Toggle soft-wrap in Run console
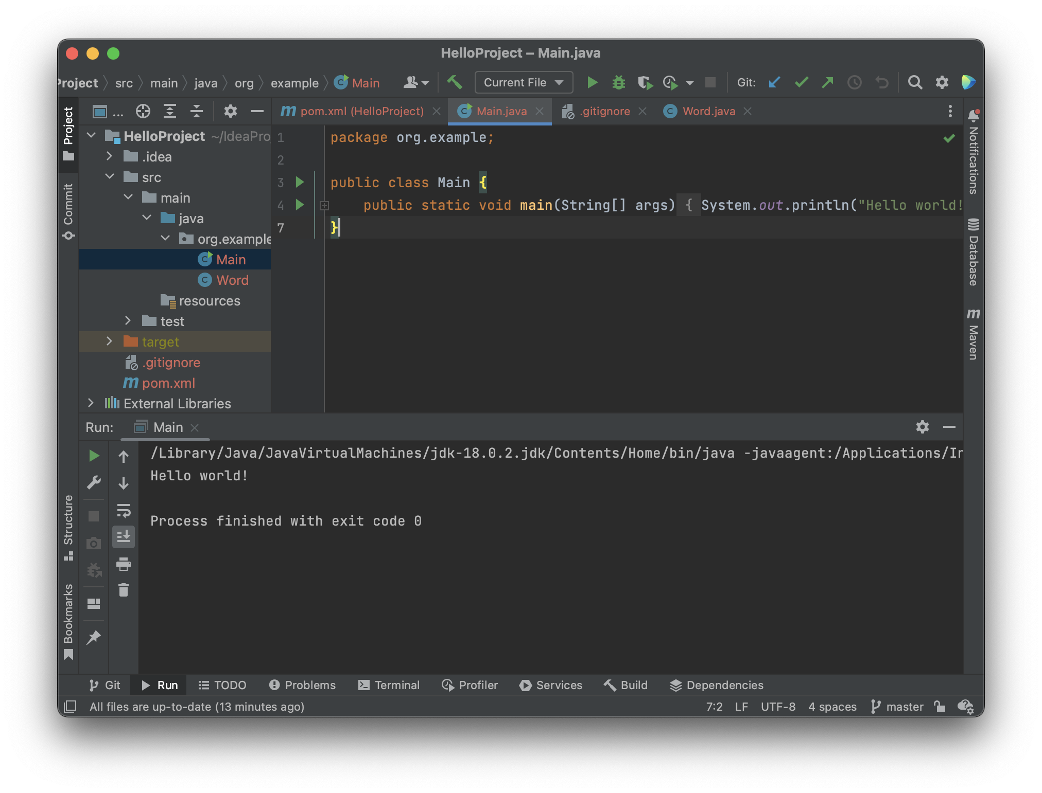 [x=124, y=510]
